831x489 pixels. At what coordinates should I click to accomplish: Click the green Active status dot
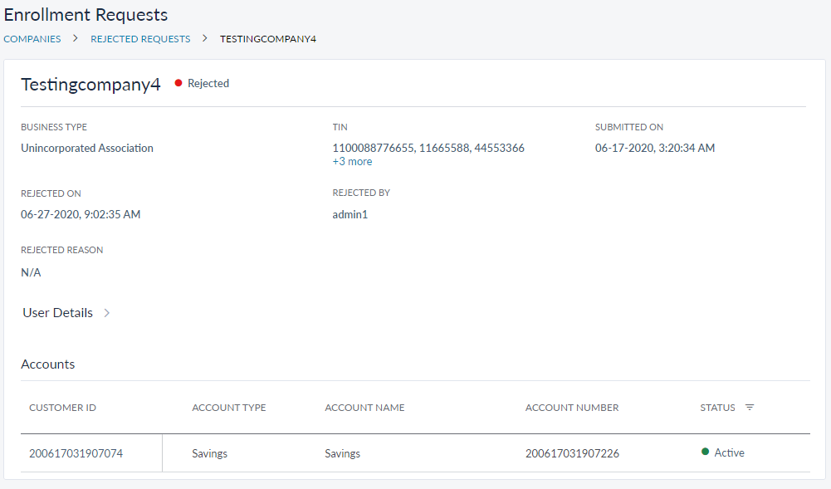click(x=705, y=452)
